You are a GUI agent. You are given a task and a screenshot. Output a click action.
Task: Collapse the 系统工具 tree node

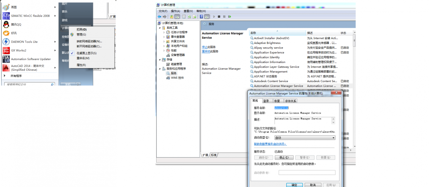click(160, 28)
